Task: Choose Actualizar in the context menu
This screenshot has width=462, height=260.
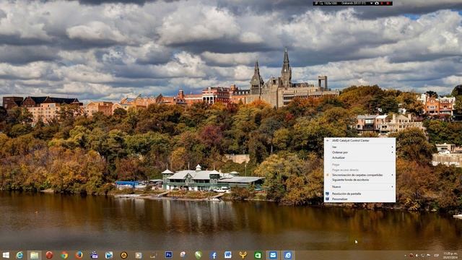Action: (359, 157)
